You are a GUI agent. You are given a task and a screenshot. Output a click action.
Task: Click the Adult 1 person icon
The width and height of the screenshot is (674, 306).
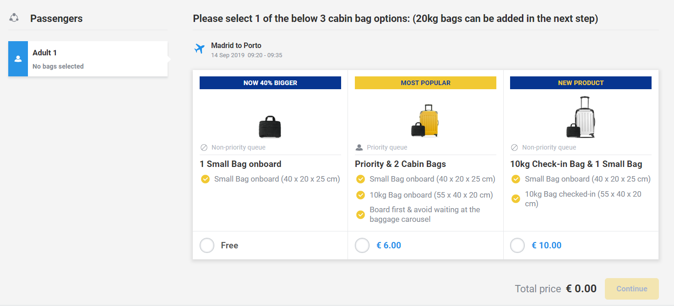coord(18,59)
